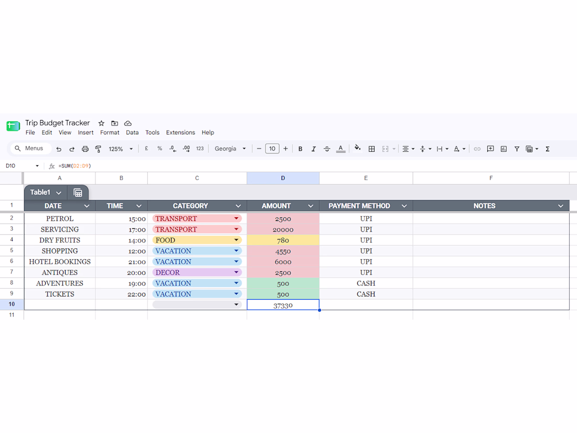Increase font size with plus button
Viewport: 577px width, 433px height.
(x=285, y=149)
